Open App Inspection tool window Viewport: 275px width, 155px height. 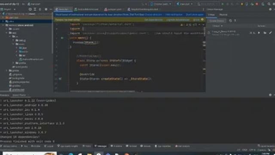point(163,146)
